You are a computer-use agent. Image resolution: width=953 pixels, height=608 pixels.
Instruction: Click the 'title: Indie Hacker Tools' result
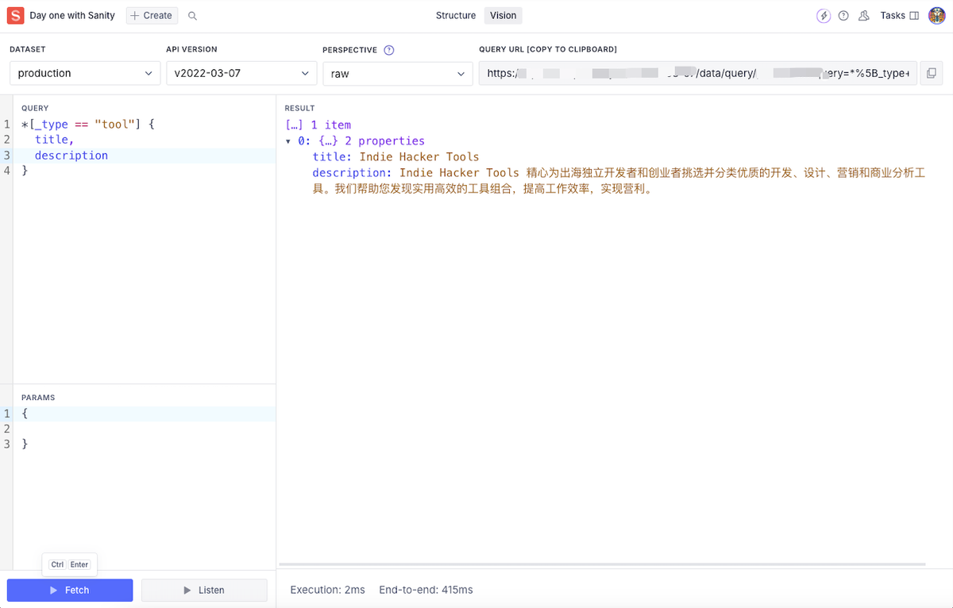pos(395,156)
